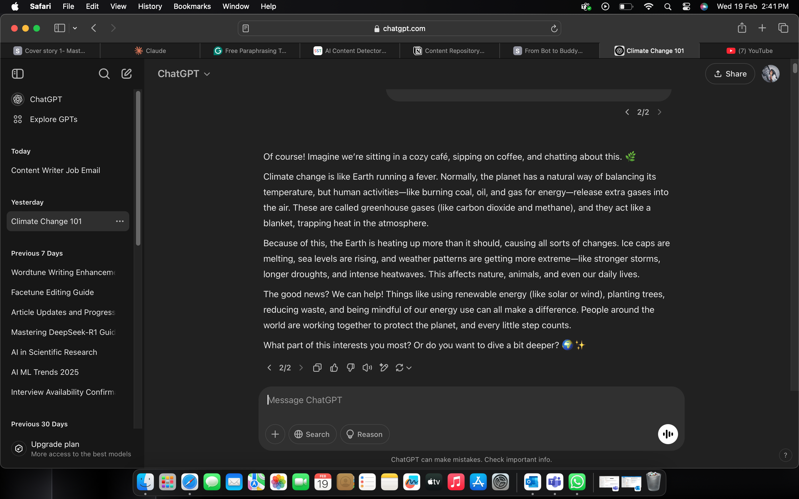Go to previous response version

[x=269, y=367]
